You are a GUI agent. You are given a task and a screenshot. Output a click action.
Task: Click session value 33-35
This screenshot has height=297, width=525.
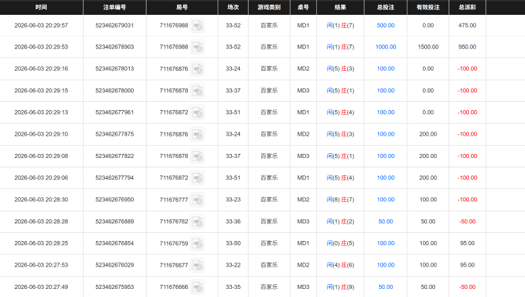pyautogui.click(x=233, y=287)
